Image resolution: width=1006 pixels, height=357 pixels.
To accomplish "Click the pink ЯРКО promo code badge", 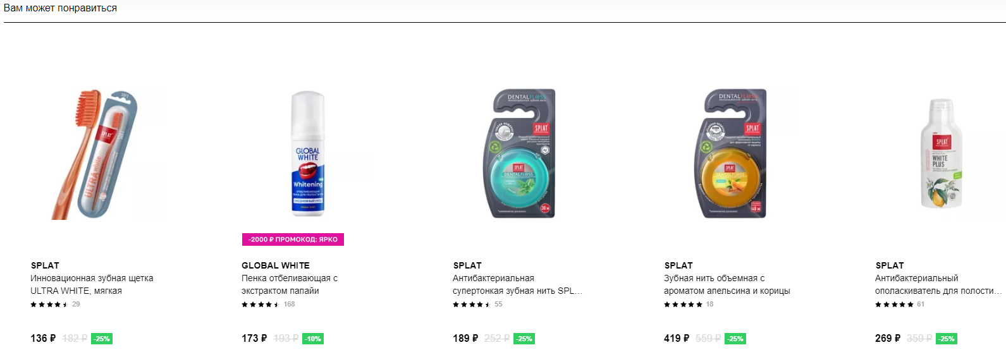I will pyautogui.click(x=293, y=239).
